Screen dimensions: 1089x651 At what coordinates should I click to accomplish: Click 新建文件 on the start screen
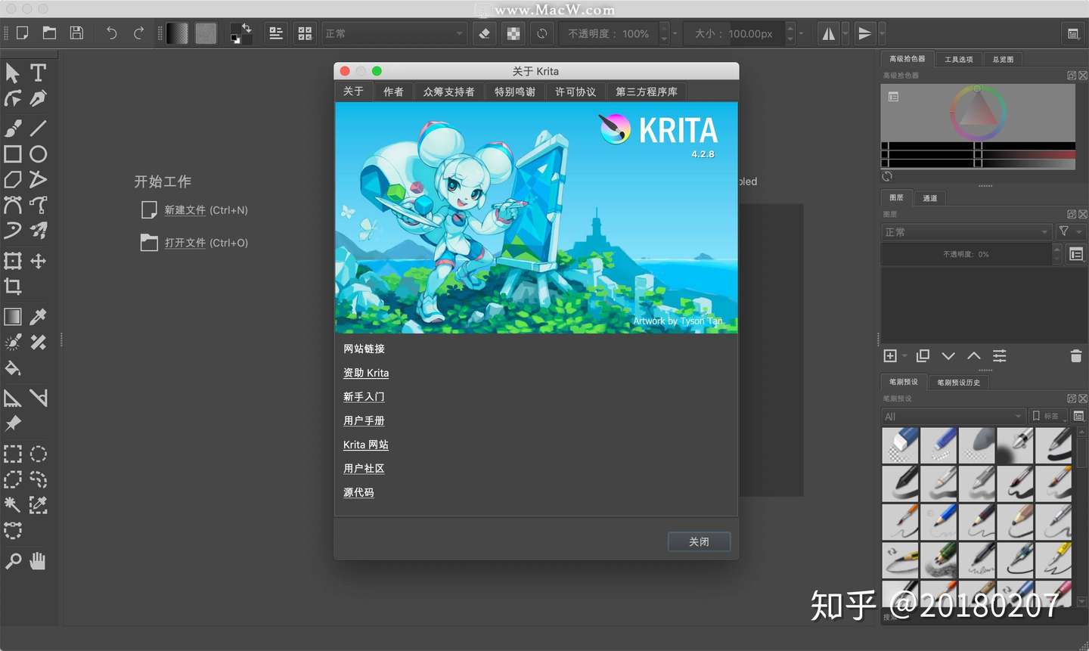[185, 210]
